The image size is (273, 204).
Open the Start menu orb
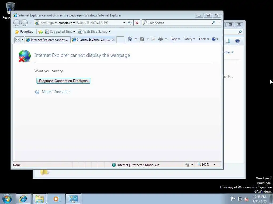pos(7,199)
